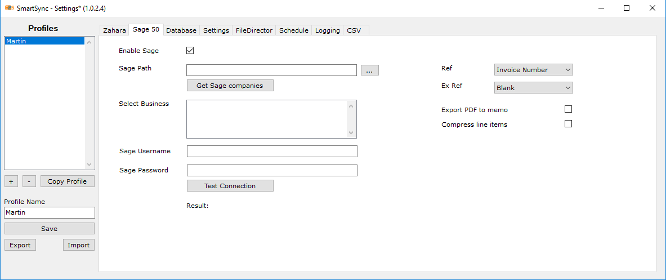Switch to the FileDirector tab
The height and width of the screenshot is (280, 666).
[254, 30]
